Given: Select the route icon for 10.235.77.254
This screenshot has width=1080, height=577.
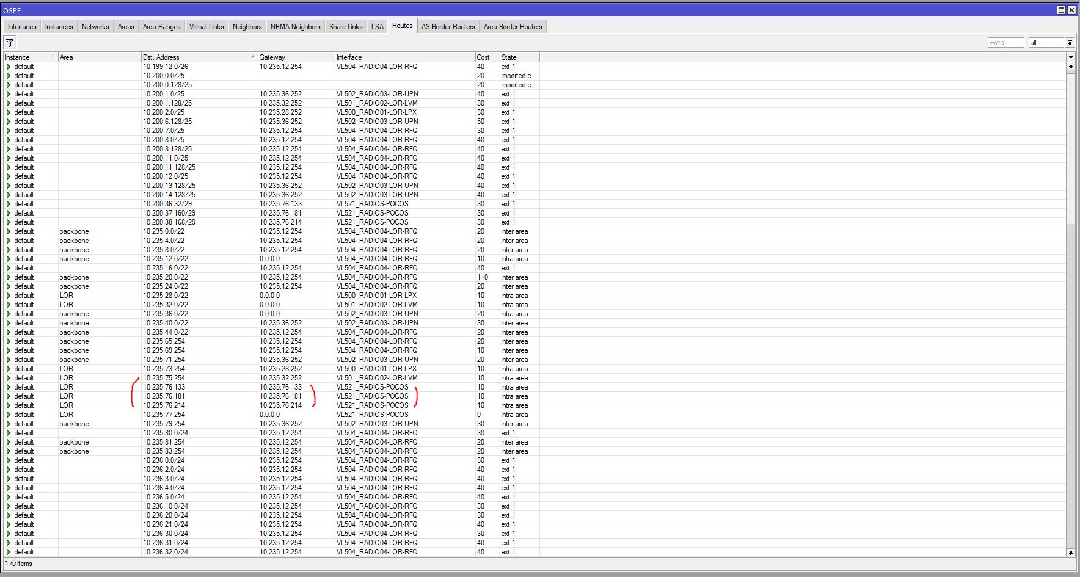Looking at the screenshot, I should (9, 415).
